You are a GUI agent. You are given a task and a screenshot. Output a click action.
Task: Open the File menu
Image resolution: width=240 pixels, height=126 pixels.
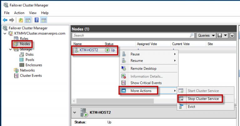(x=7, y=13)
